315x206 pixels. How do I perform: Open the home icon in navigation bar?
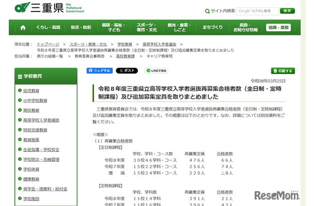pyautogui.click(x=23, y=27)
